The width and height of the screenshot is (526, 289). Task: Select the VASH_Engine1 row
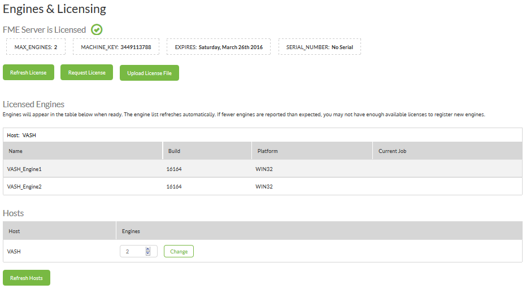[263, 169]
